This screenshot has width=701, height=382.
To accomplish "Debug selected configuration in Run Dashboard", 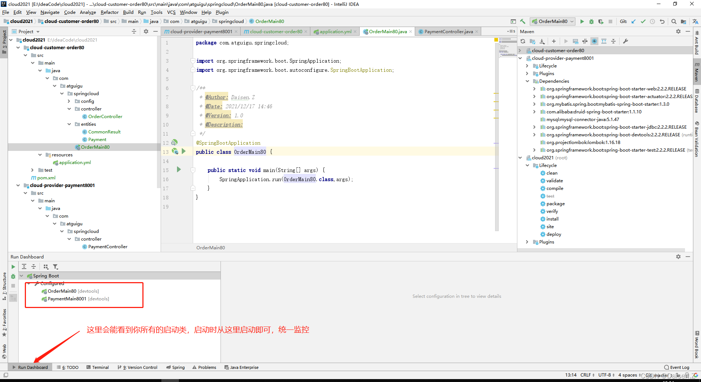I will pos(13,276).
